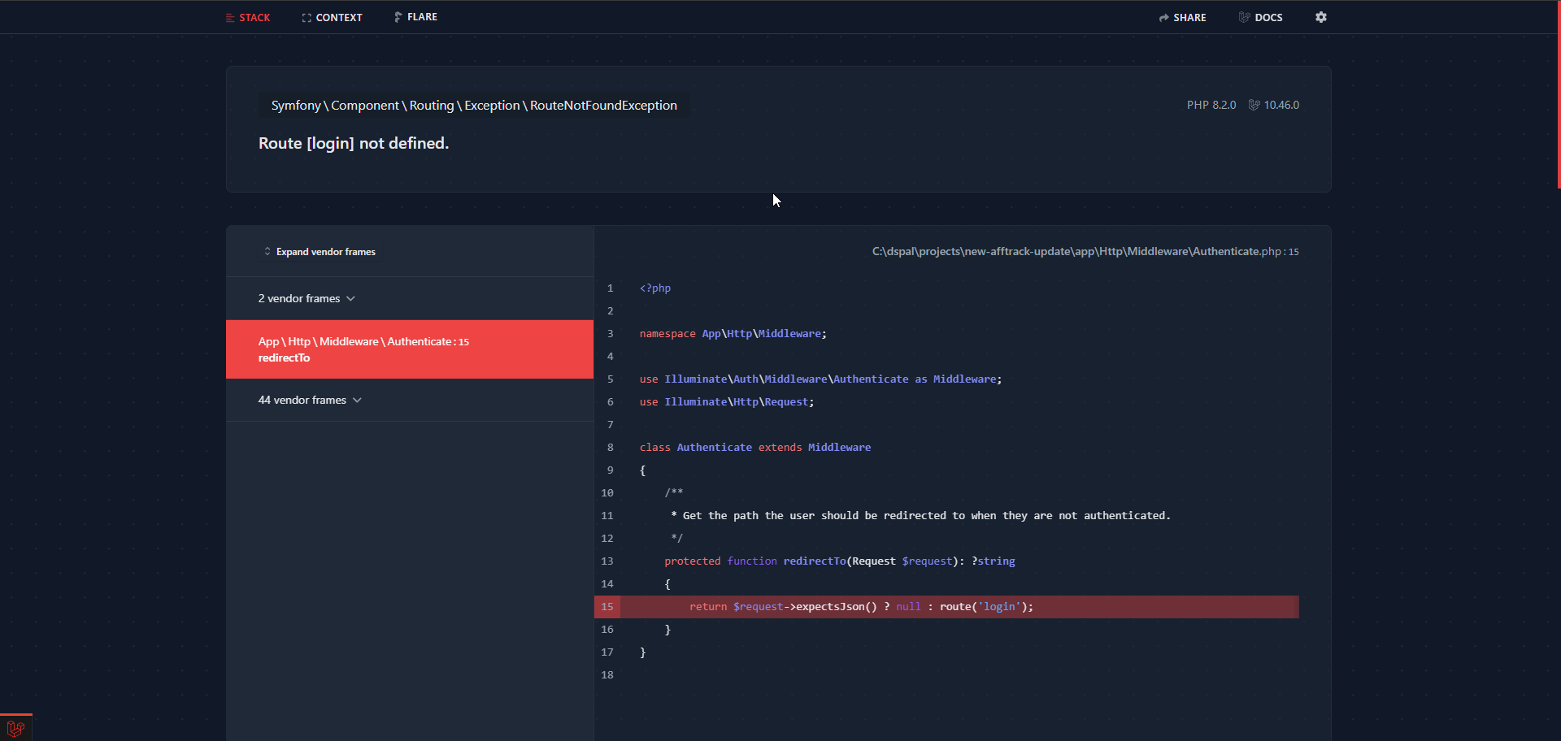Switch to the Context section

coord(332,17)
